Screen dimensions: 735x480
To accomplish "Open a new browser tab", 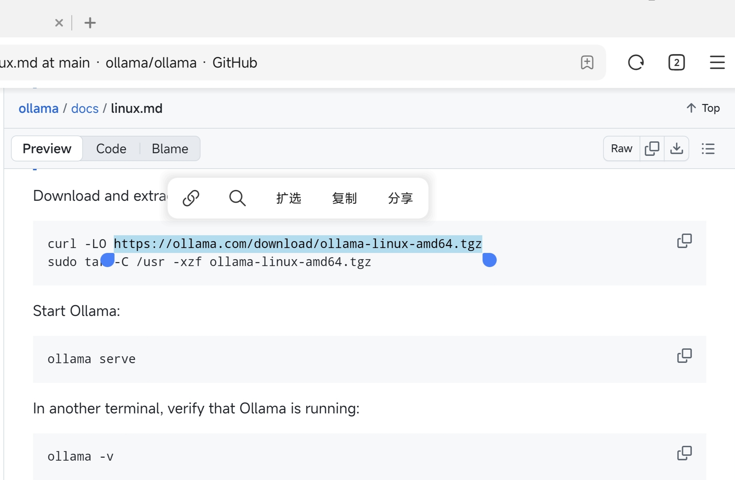I will pyautogui.click(x=90, y=23).
